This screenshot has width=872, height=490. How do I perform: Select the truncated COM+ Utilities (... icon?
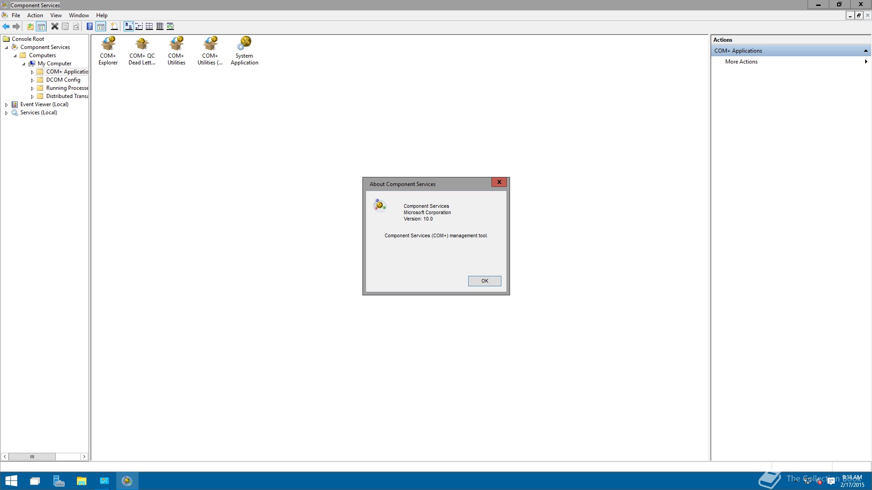(210, 51)
